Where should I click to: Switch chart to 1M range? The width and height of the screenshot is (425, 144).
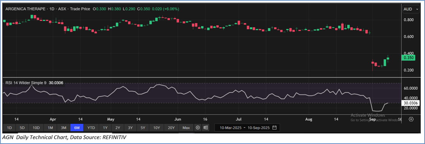pyautogui.click(x=50, y=128)
